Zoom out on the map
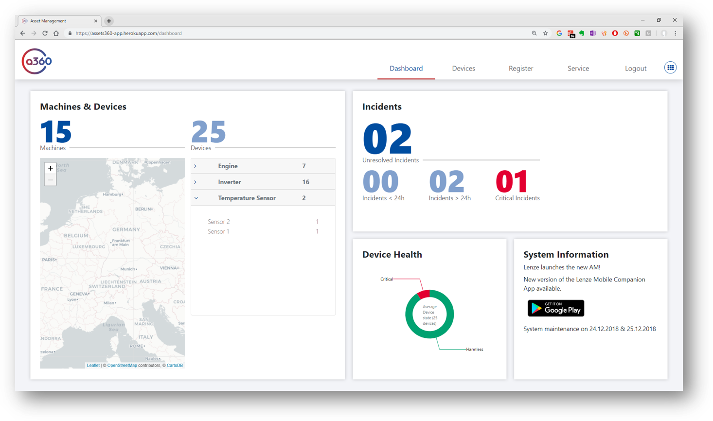The image size is (713, 421). pyautogui.click(x=51, y=180)
